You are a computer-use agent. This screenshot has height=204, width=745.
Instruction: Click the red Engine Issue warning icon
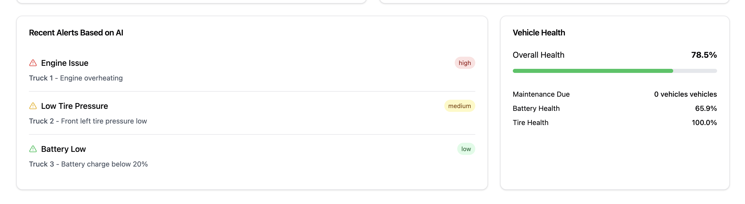tap(33, 63)
